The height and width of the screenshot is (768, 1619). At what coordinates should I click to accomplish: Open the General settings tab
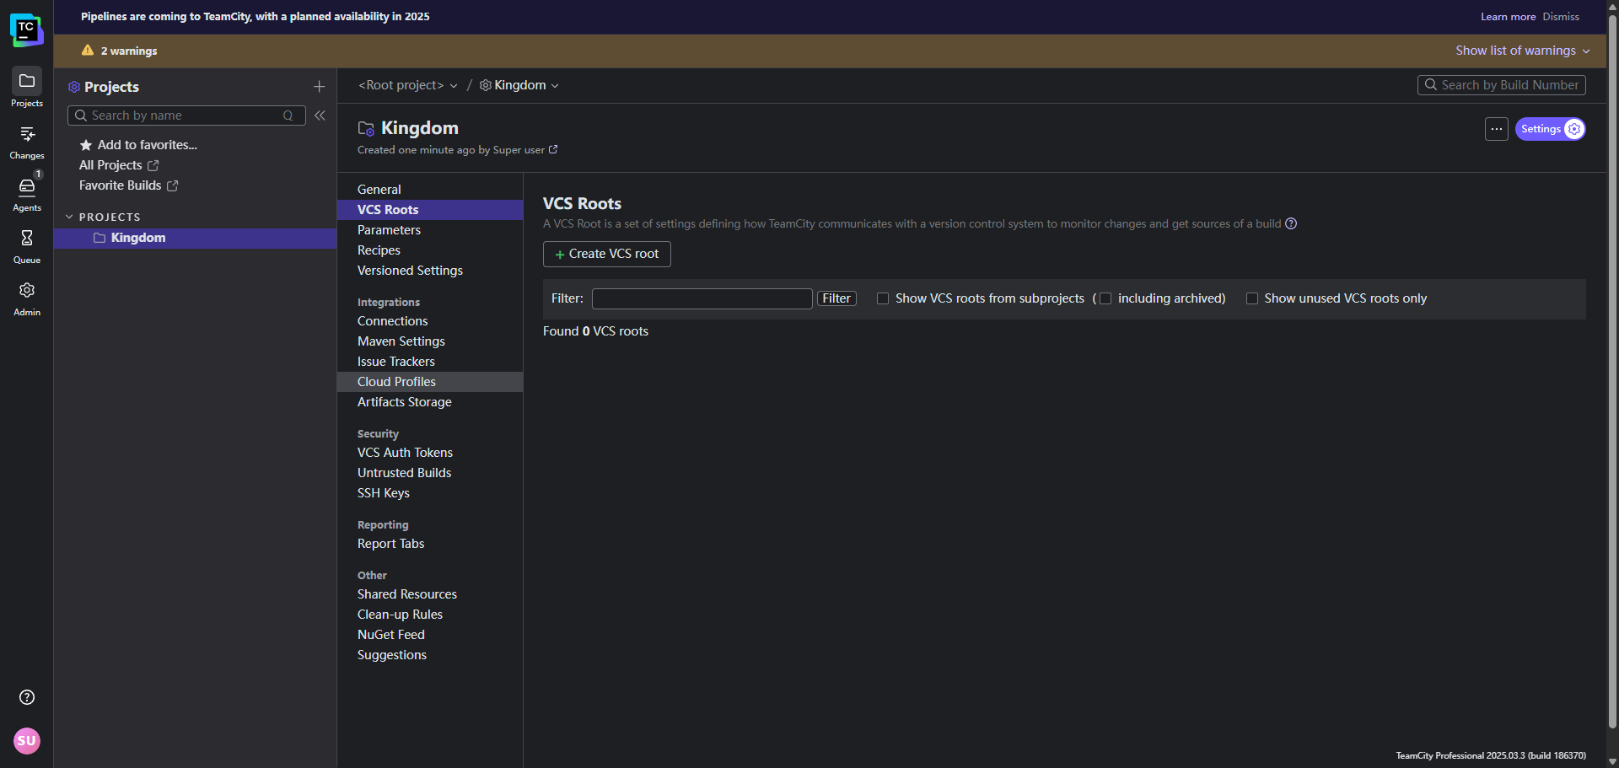point(430,190)
